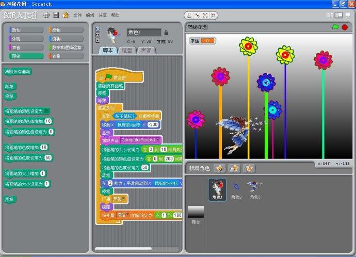Toggle the sprite lock icon
The height and width of the screenshot is (257, 356).
(x=166, y=33)
